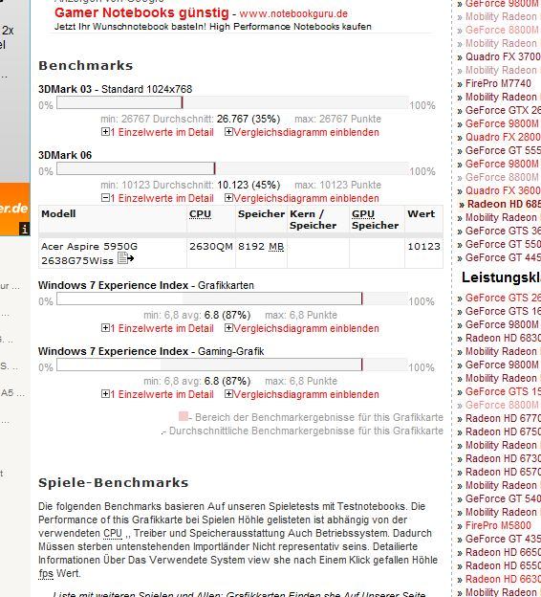Viewport: 541px width, 597px height.
Task: Select the Acer Aspire 5950G model name
Action: click(90, 254)
